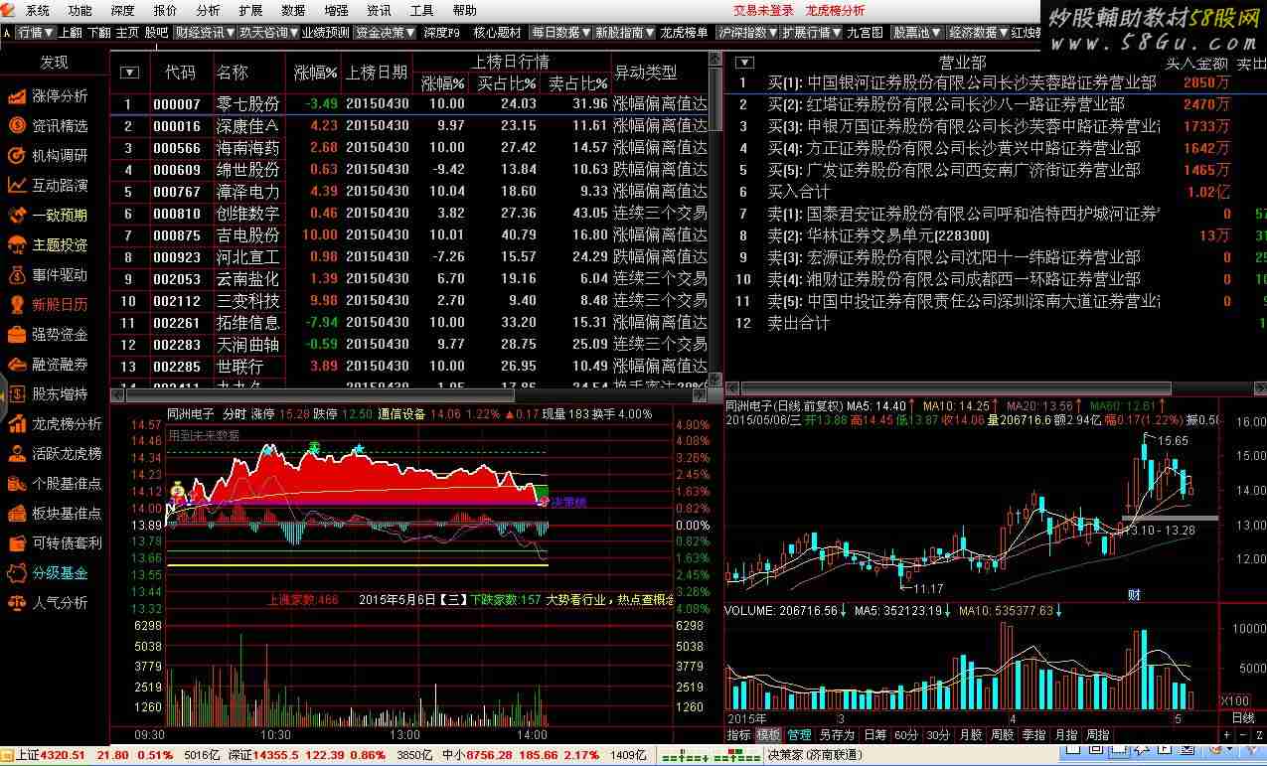Open the stock list column filter arrow
1267x766 pixels.
pyautogui.click(x=129, y=73)
